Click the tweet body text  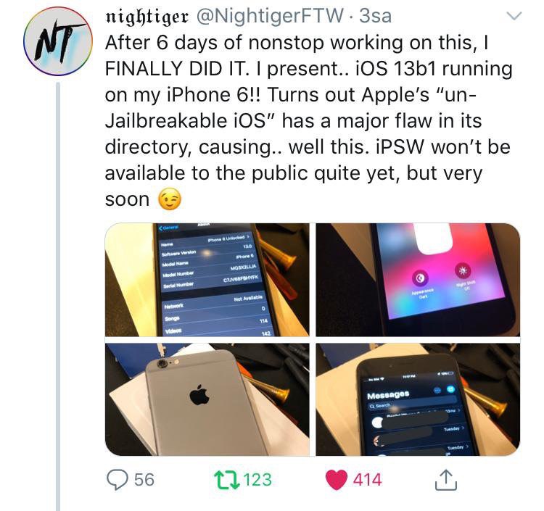pyautogui.click(x=309, y=121)
